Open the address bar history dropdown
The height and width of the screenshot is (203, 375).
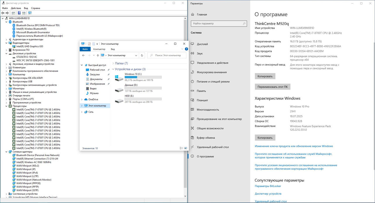(136, 55)
